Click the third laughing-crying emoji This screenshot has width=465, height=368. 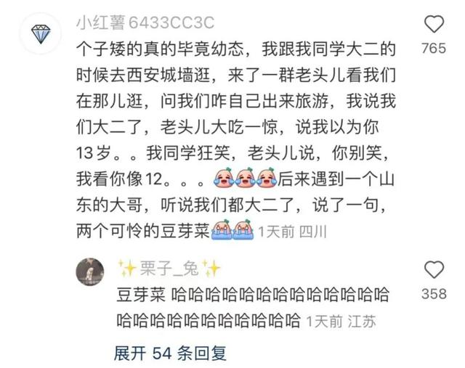(x=267, y=178)
